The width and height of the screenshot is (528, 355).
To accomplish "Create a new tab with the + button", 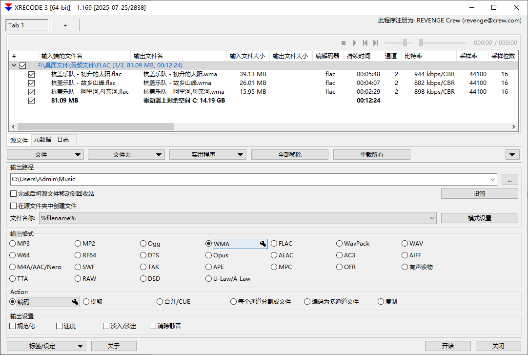I will pos(65,25).
